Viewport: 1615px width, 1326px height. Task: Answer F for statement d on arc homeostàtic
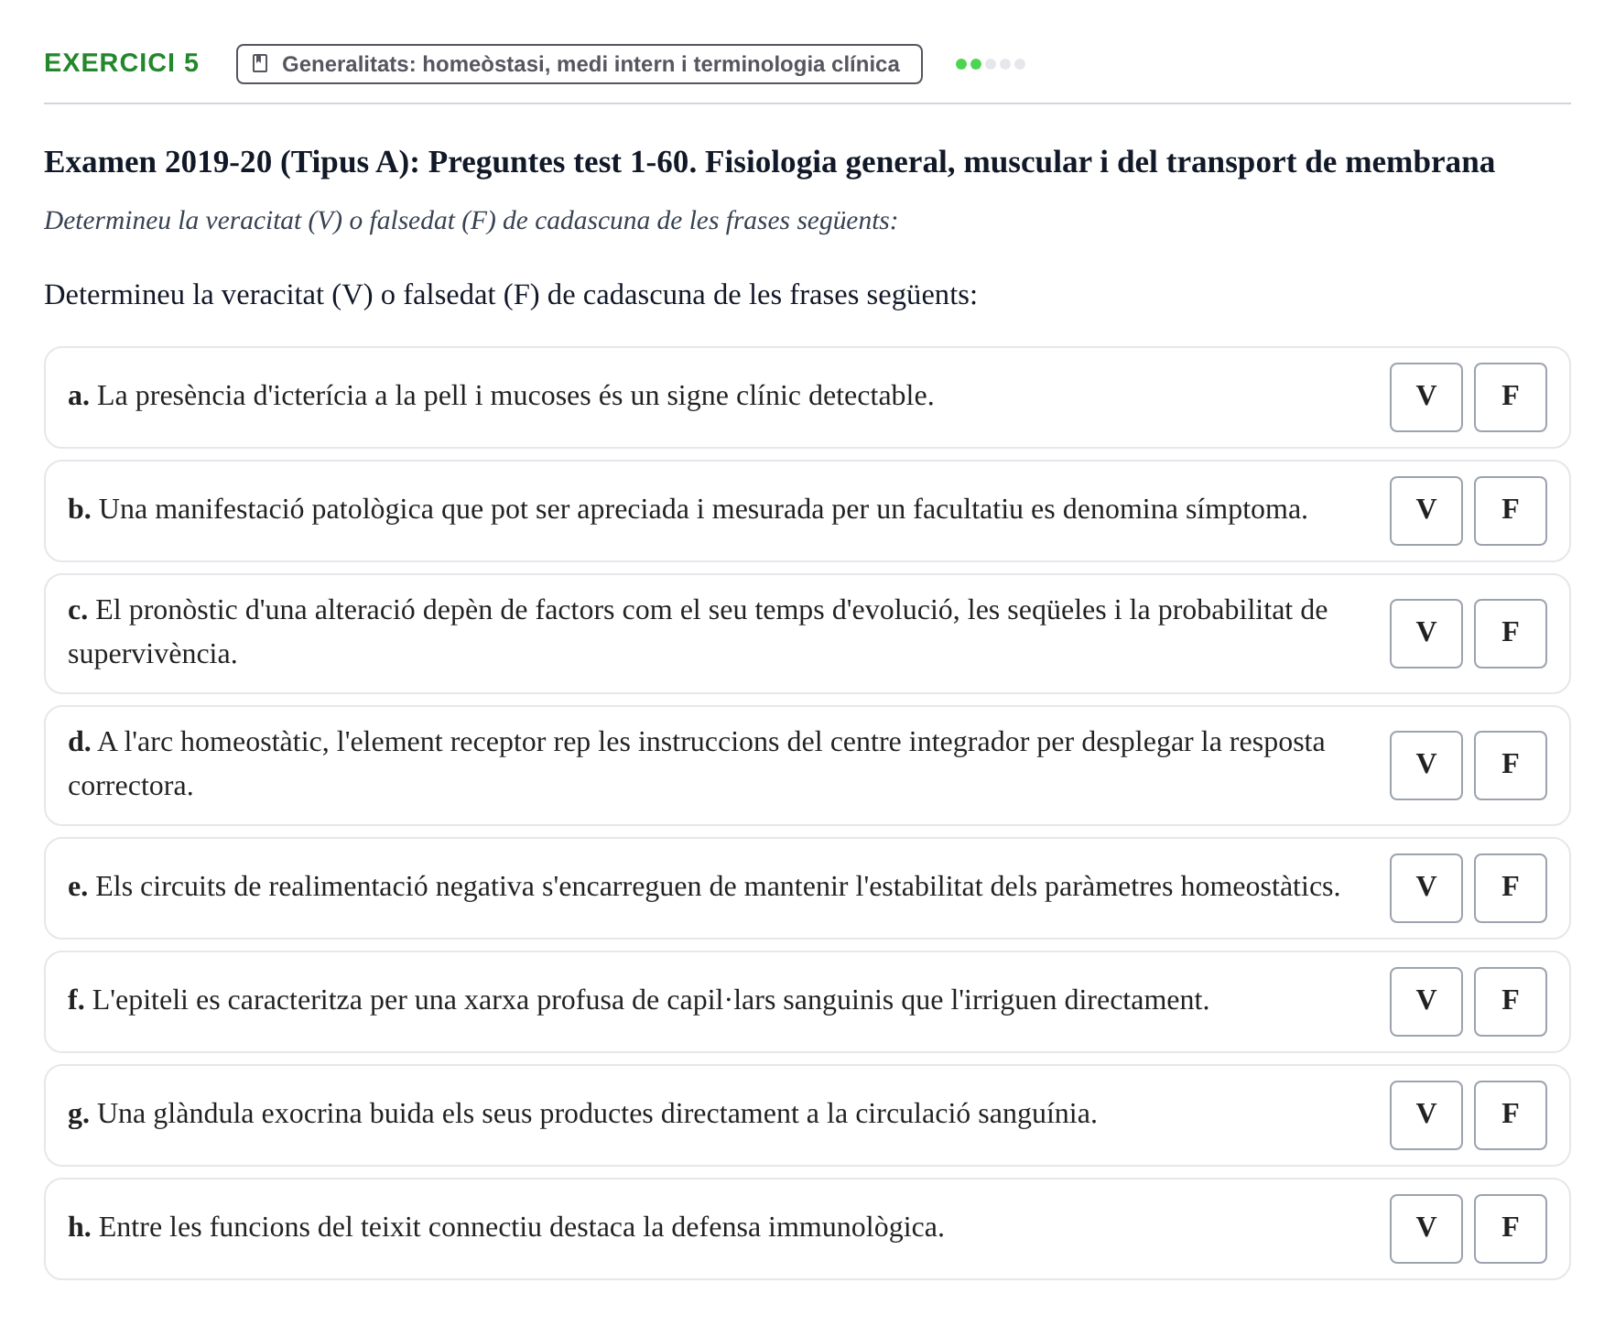(x=1510, y=766)
